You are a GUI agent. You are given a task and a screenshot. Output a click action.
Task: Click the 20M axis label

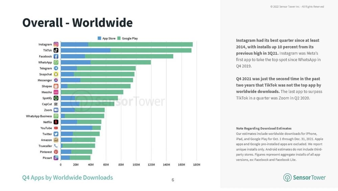point(76,165)
